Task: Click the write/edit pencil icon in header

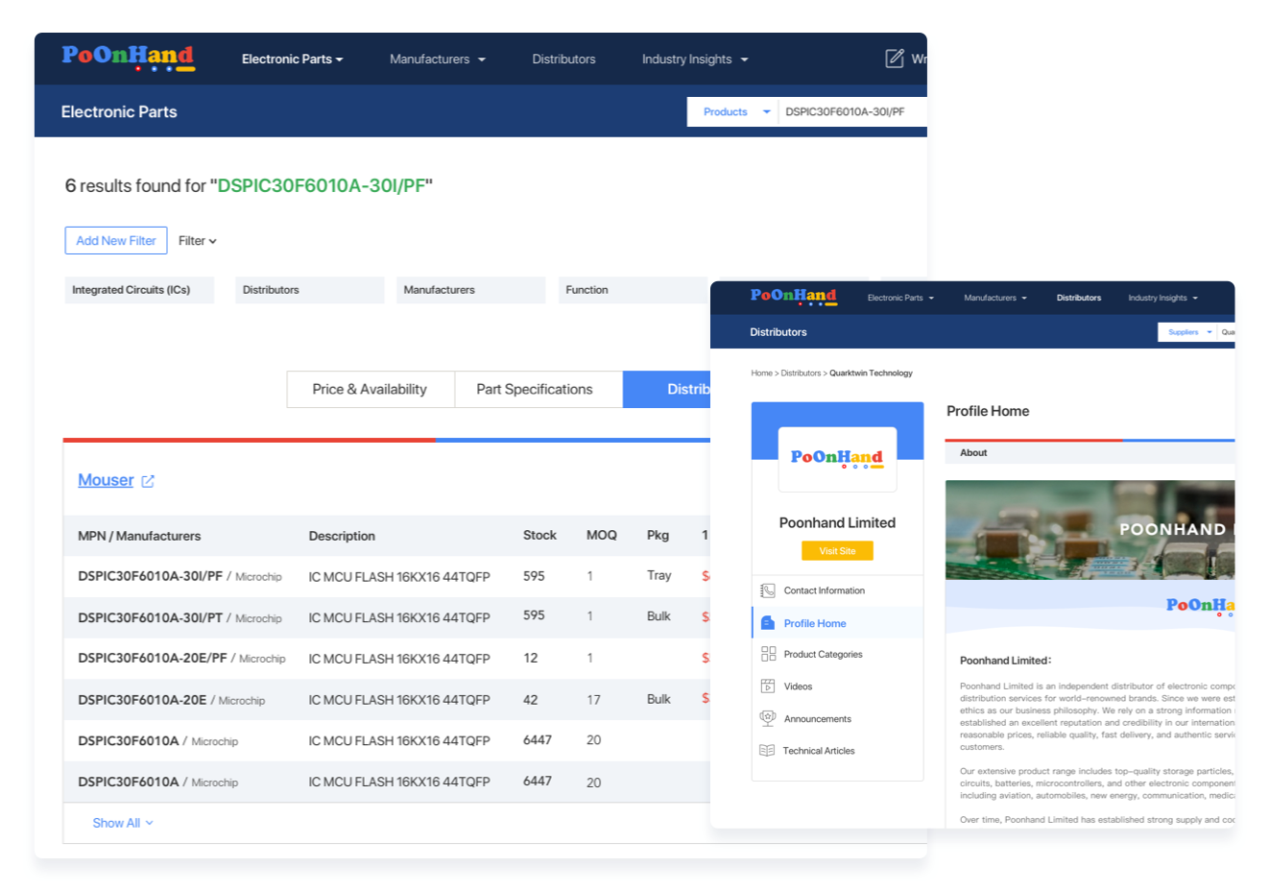Action: pos(895,59)
